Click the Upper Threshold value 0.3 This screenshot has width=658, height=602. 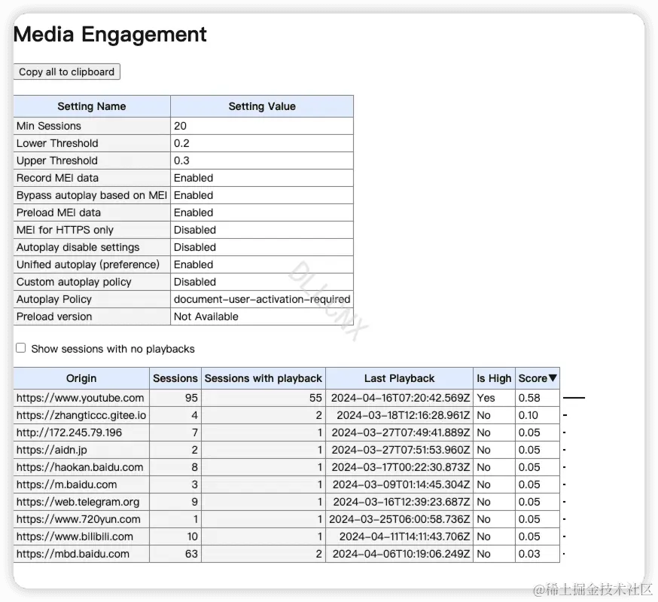181,160
